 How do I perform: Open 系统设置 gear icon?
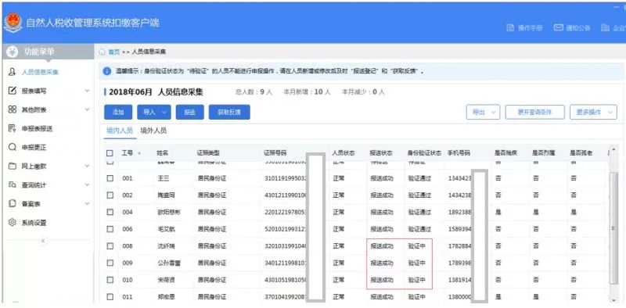tap(13, 222)
